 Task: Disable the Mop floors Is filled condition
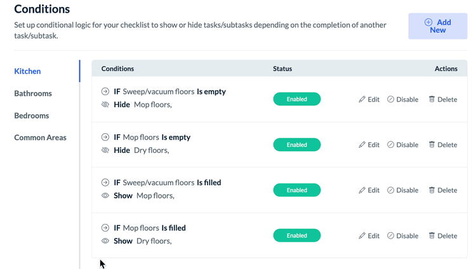pos(402,236)
